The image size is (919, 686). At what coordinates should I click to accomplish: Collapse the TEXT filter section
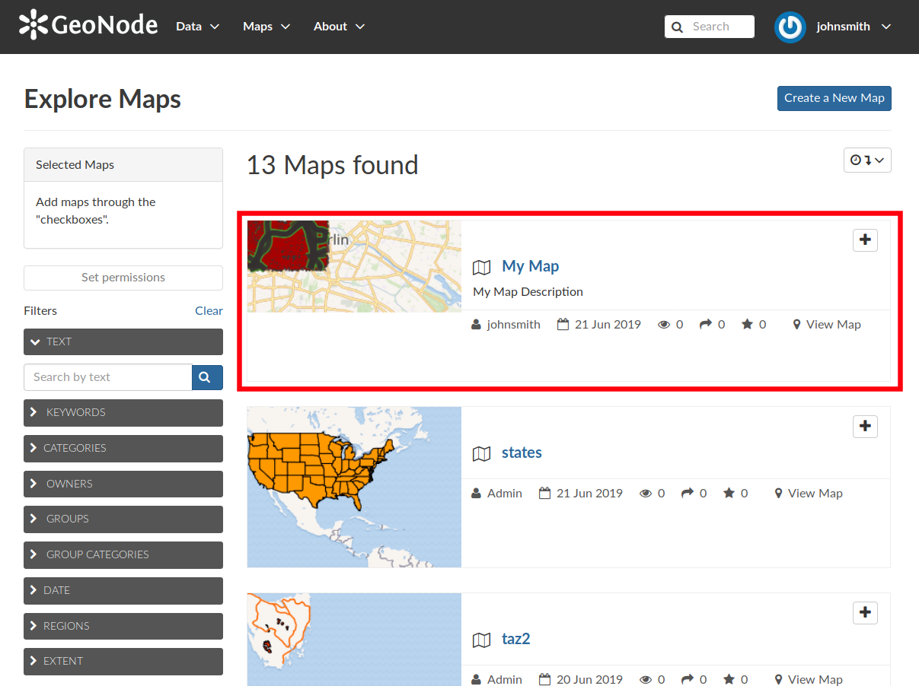coord(123,341)
